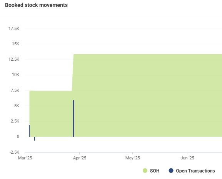This screenshot has width=222, height=179.
Task: Click the Mar '25 axis label
Action: tap(25, 158)
